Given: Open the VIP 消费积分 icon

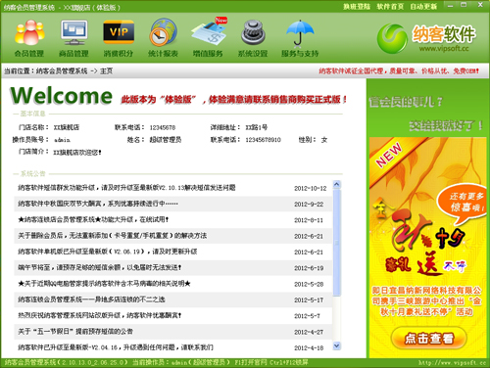Looking at the screenshot, I should click(119, 38).
